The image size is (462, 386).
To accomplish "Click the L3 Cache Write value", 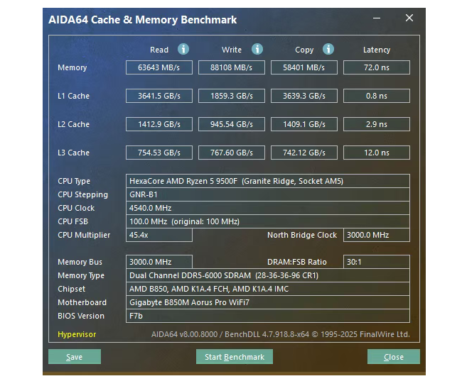I will [x=232, y=153].
